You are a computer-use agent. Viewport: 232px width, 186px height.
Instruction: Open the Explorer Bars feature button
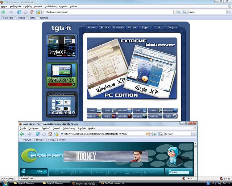click(x=125, y=116)
